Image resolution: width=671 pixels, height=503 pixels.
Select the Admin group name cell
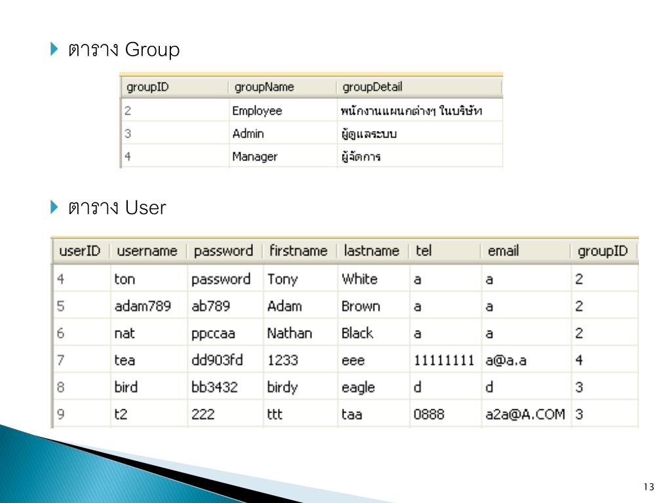tap(283, 134)
